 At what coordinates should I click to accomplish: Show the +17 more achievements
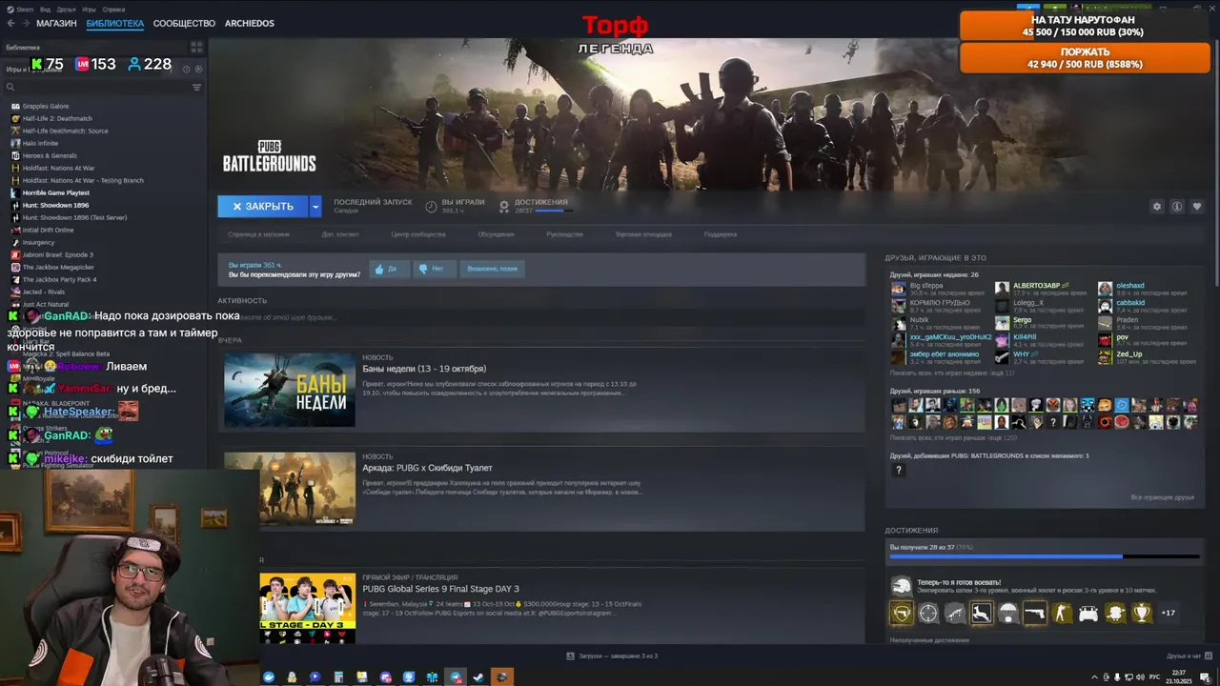tap(1169, 613)
